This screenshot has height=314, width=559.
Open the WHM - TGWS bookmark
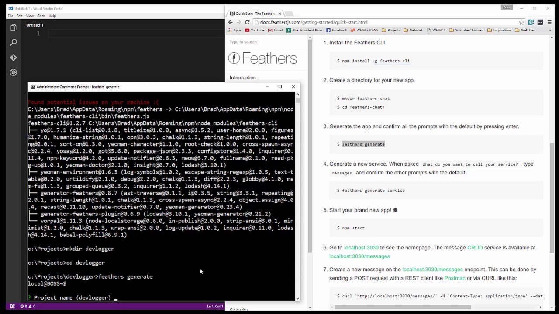click(363, 30)
